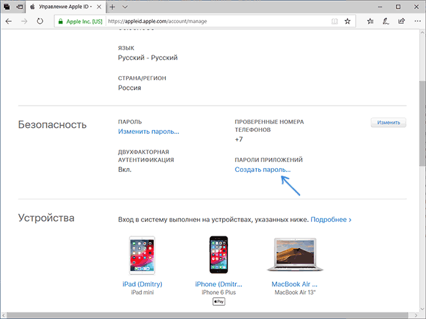Click the Изменить пароль link

click(149, 131)
